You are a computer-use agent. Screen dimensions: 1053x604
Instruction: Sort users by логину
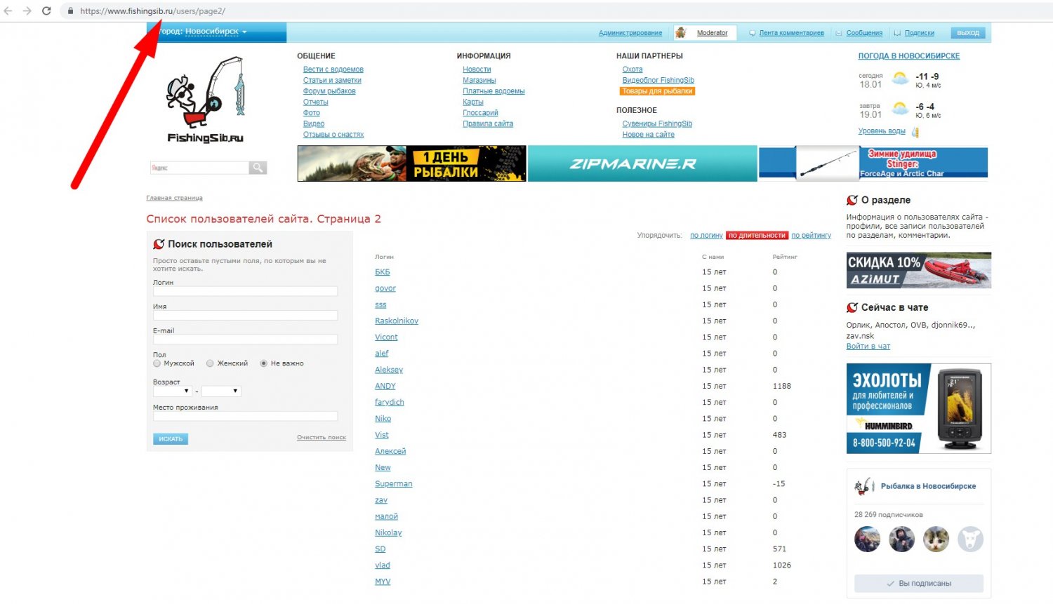(x=706, y=236)
